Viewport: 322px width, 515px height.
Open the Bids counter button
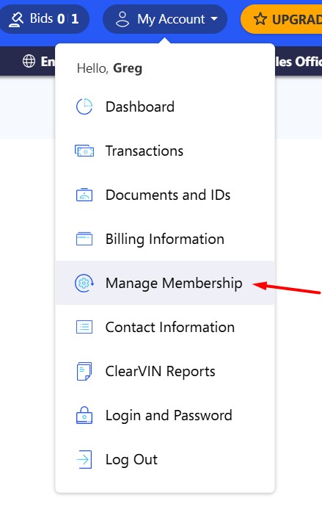(x=44, y=19)
